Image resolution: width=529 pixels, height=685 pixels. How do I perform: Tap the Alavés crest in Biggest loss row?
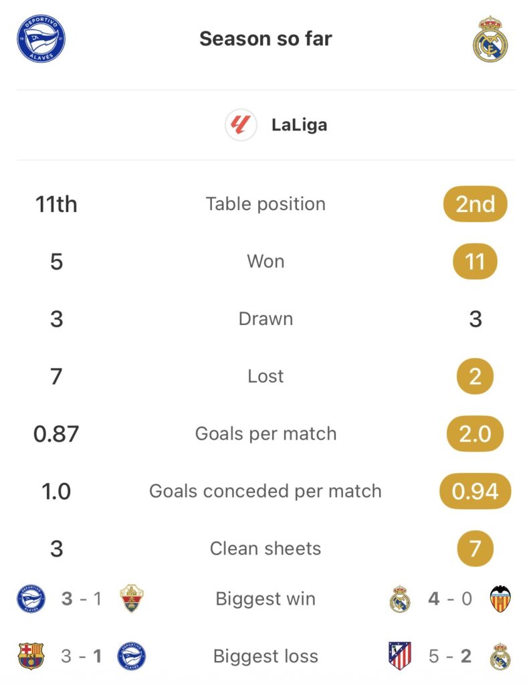131,656
